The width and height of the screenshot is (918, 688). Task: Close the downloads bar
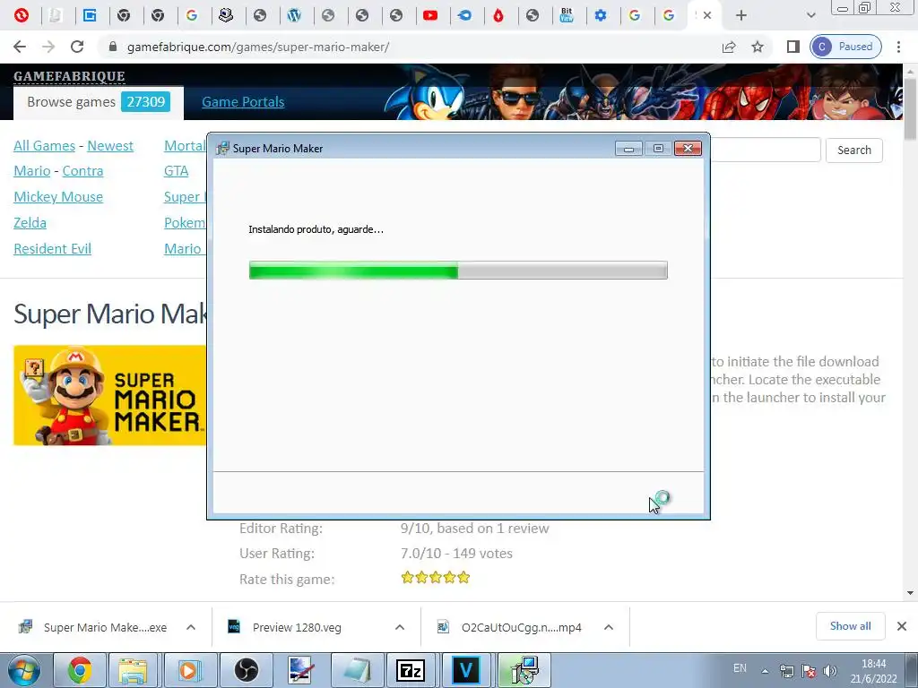pyautogui.click(x=902, y=626)
